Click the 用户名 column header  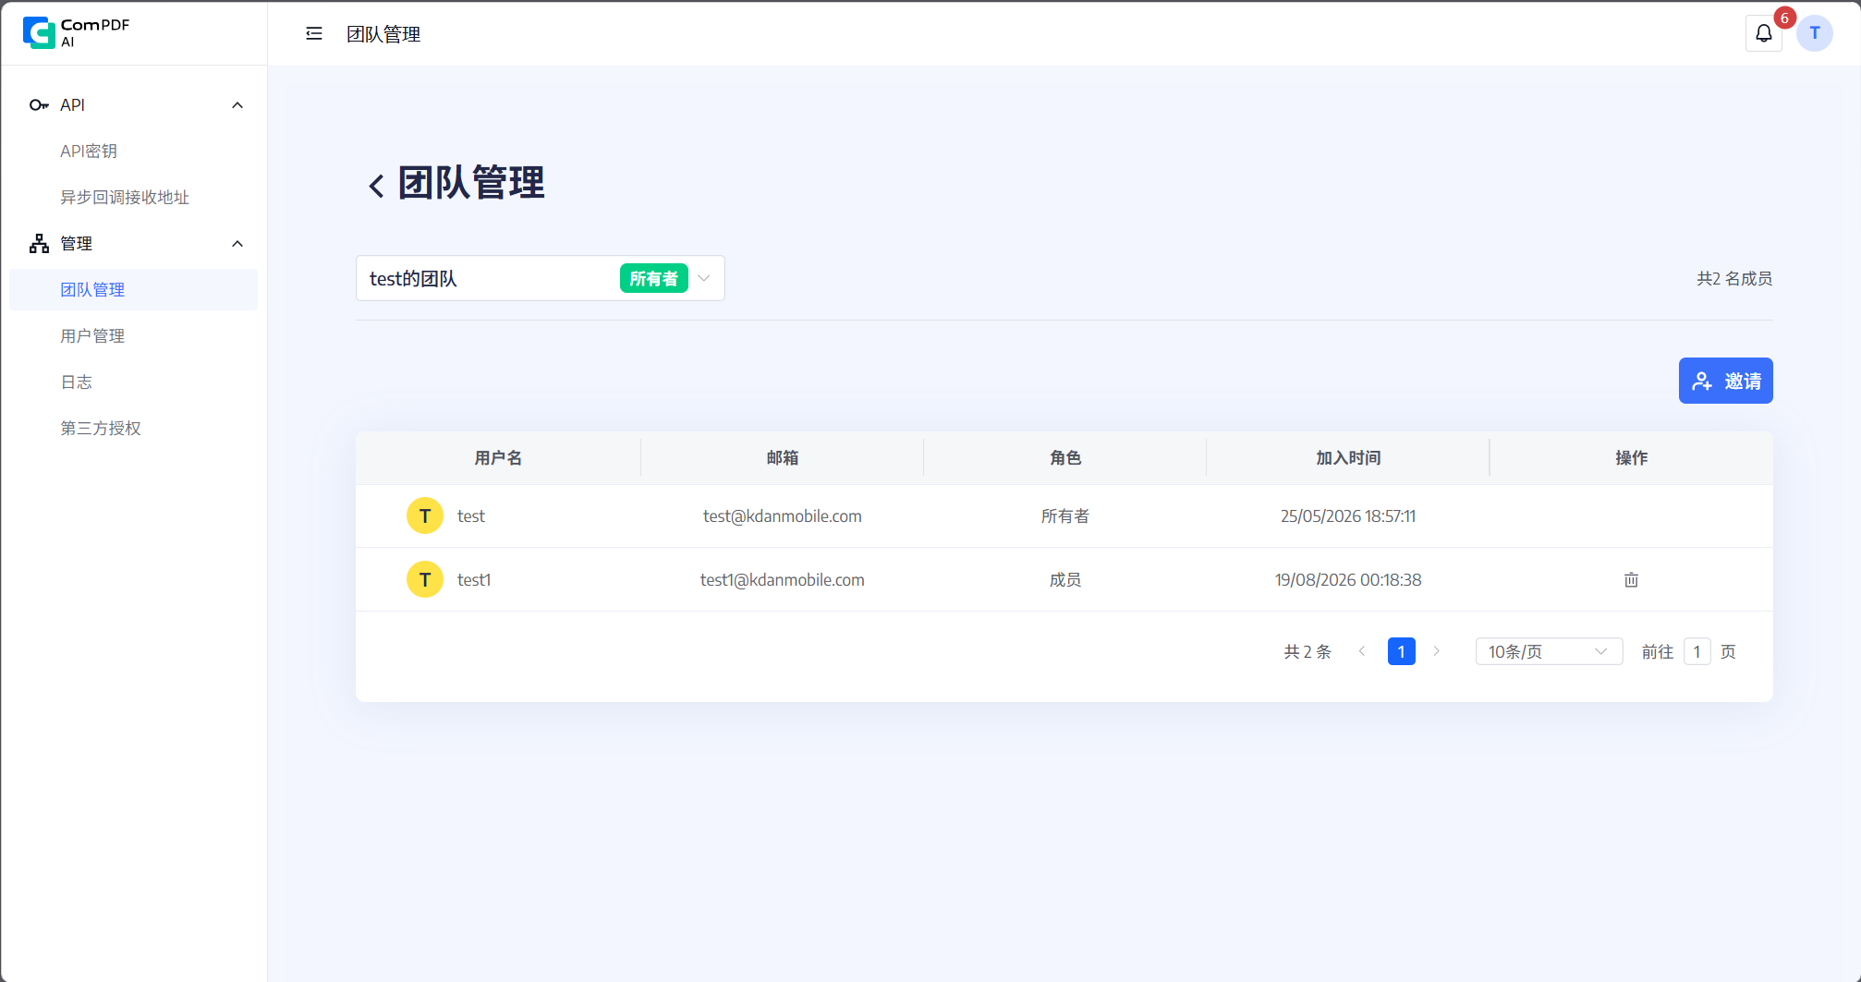(498, 458)
